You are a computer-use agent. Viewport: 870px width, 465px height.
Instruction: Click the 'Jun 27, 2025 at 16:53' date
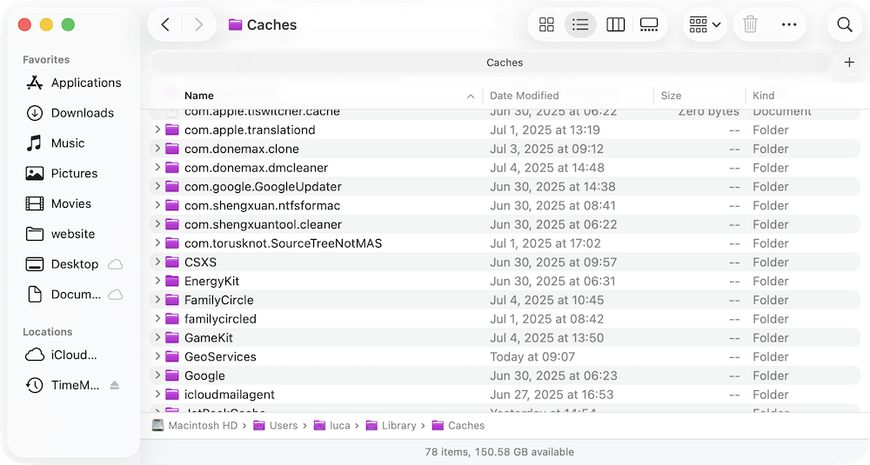(x=552, y=394)
